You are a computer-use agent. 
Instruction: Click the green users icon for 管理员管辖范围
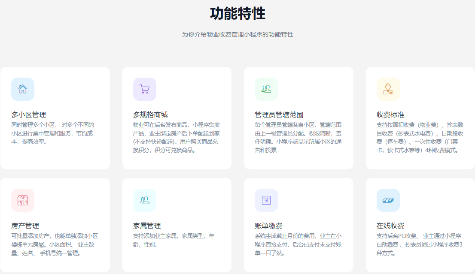(x=266, y=89)
